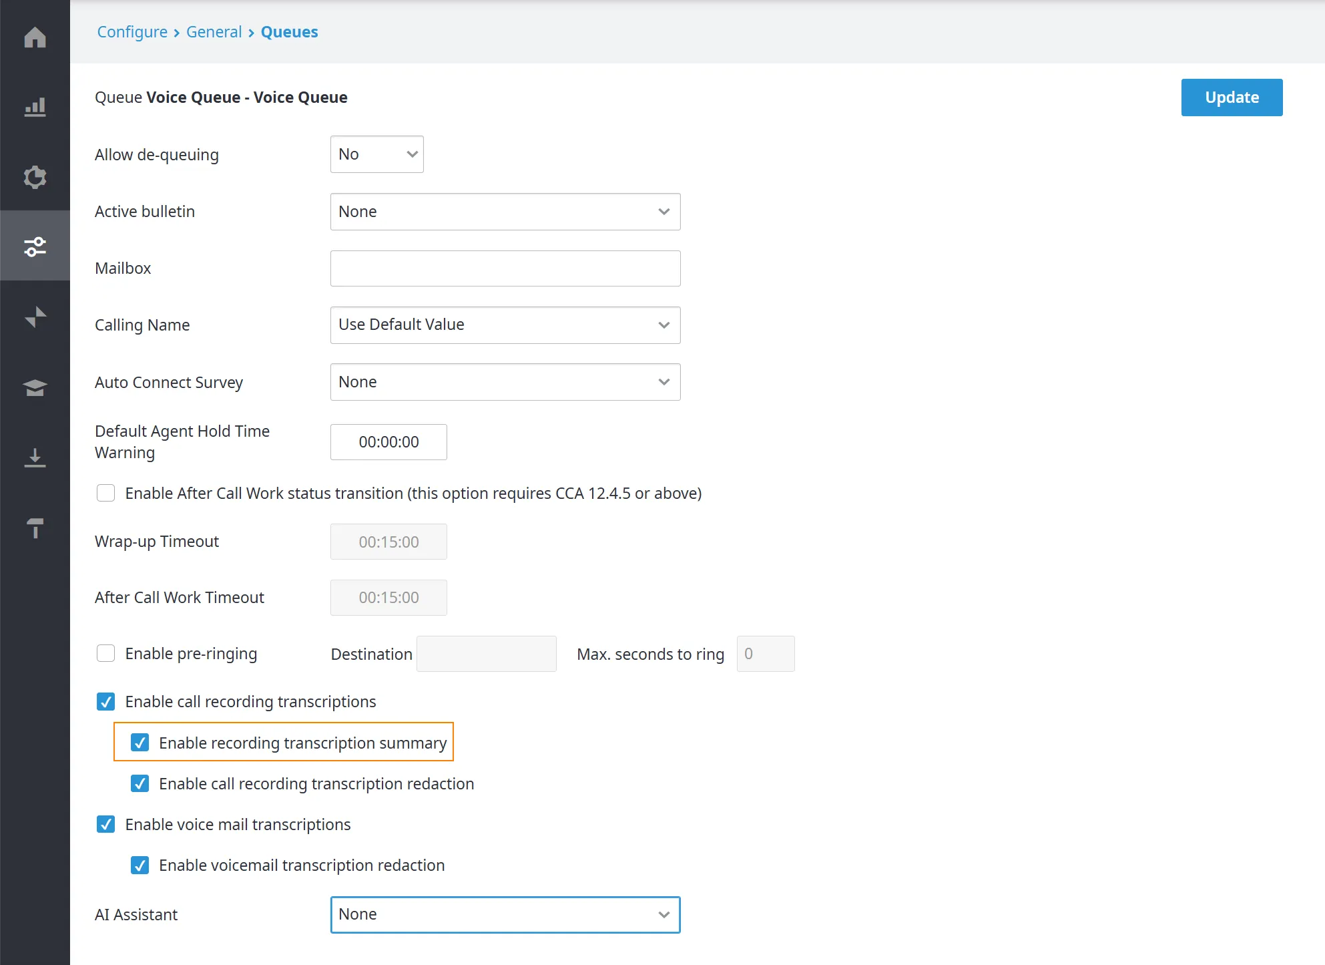Expand the Calling Name dropdown
The width and height of the screenshot is (1325, 965).
(x=505, y=325)
